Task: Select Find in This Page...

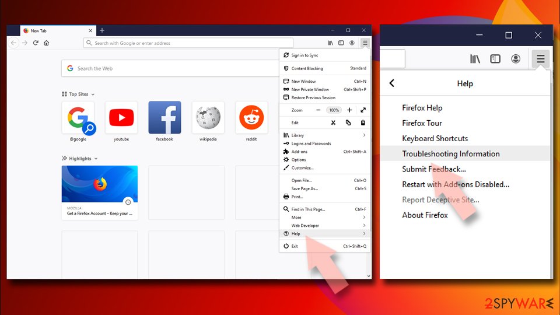Action: pos(325,209)
